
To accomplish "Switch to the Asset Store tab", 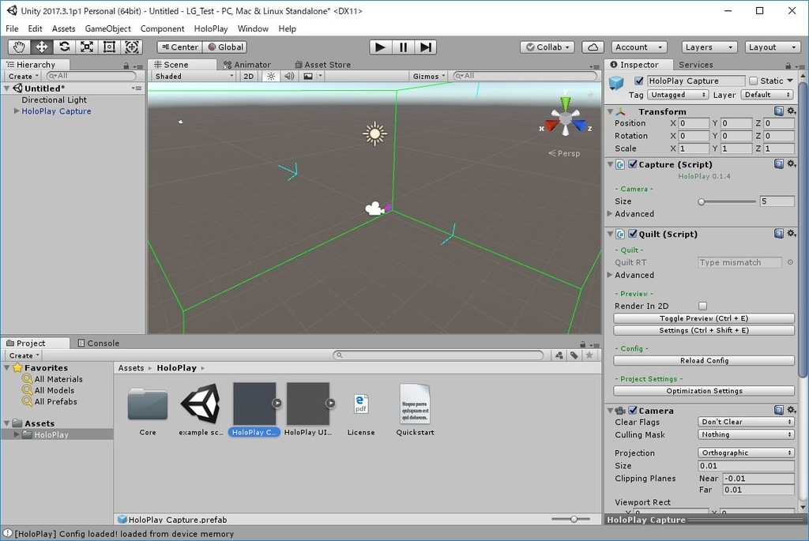I will pos(323,65).
